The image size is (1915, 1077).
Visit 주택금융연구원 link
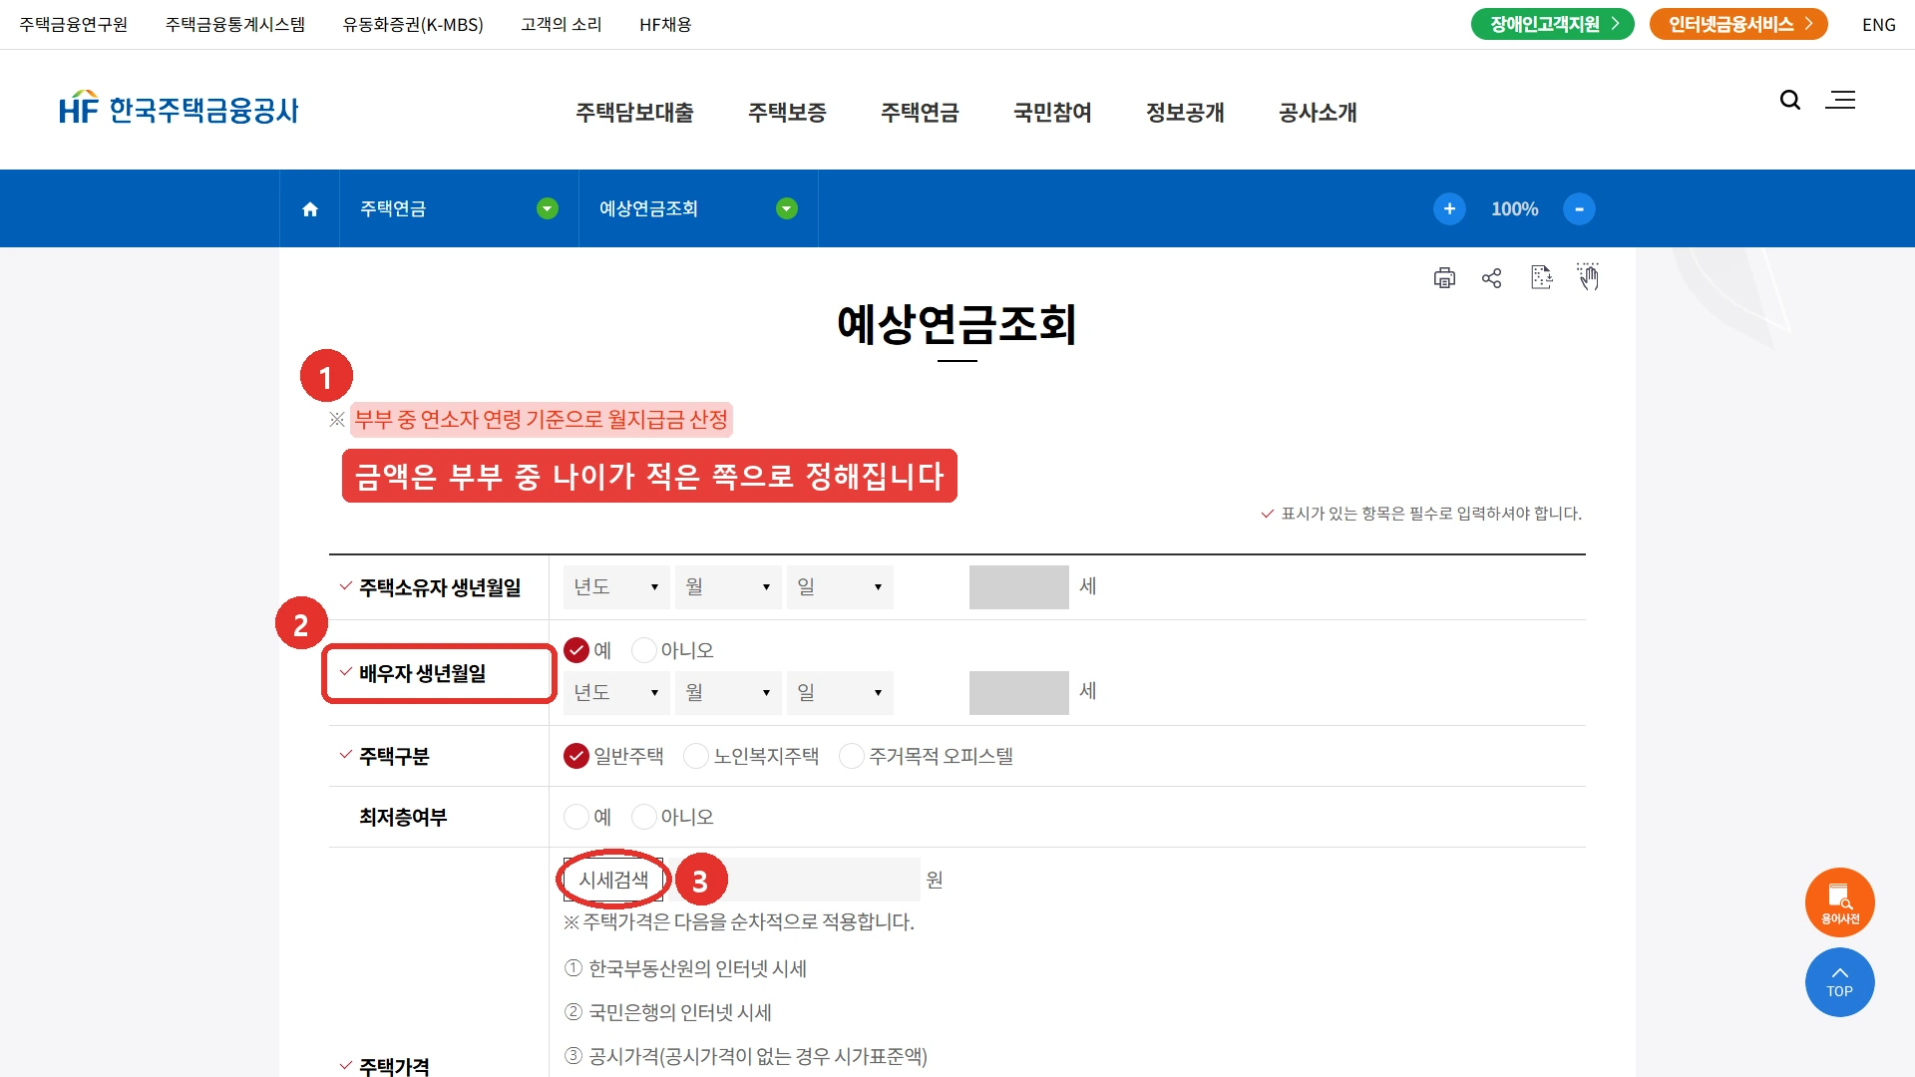74,25
